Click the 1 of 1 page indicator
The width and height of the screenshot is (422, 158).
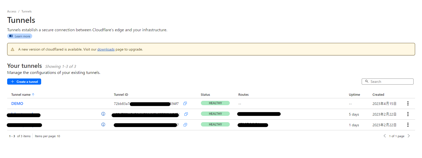coord(397,136)
